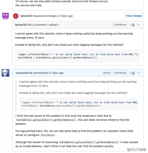Click crossoverJie's anime avatar image
Viewport: 148px width, 153px height.
5,73
